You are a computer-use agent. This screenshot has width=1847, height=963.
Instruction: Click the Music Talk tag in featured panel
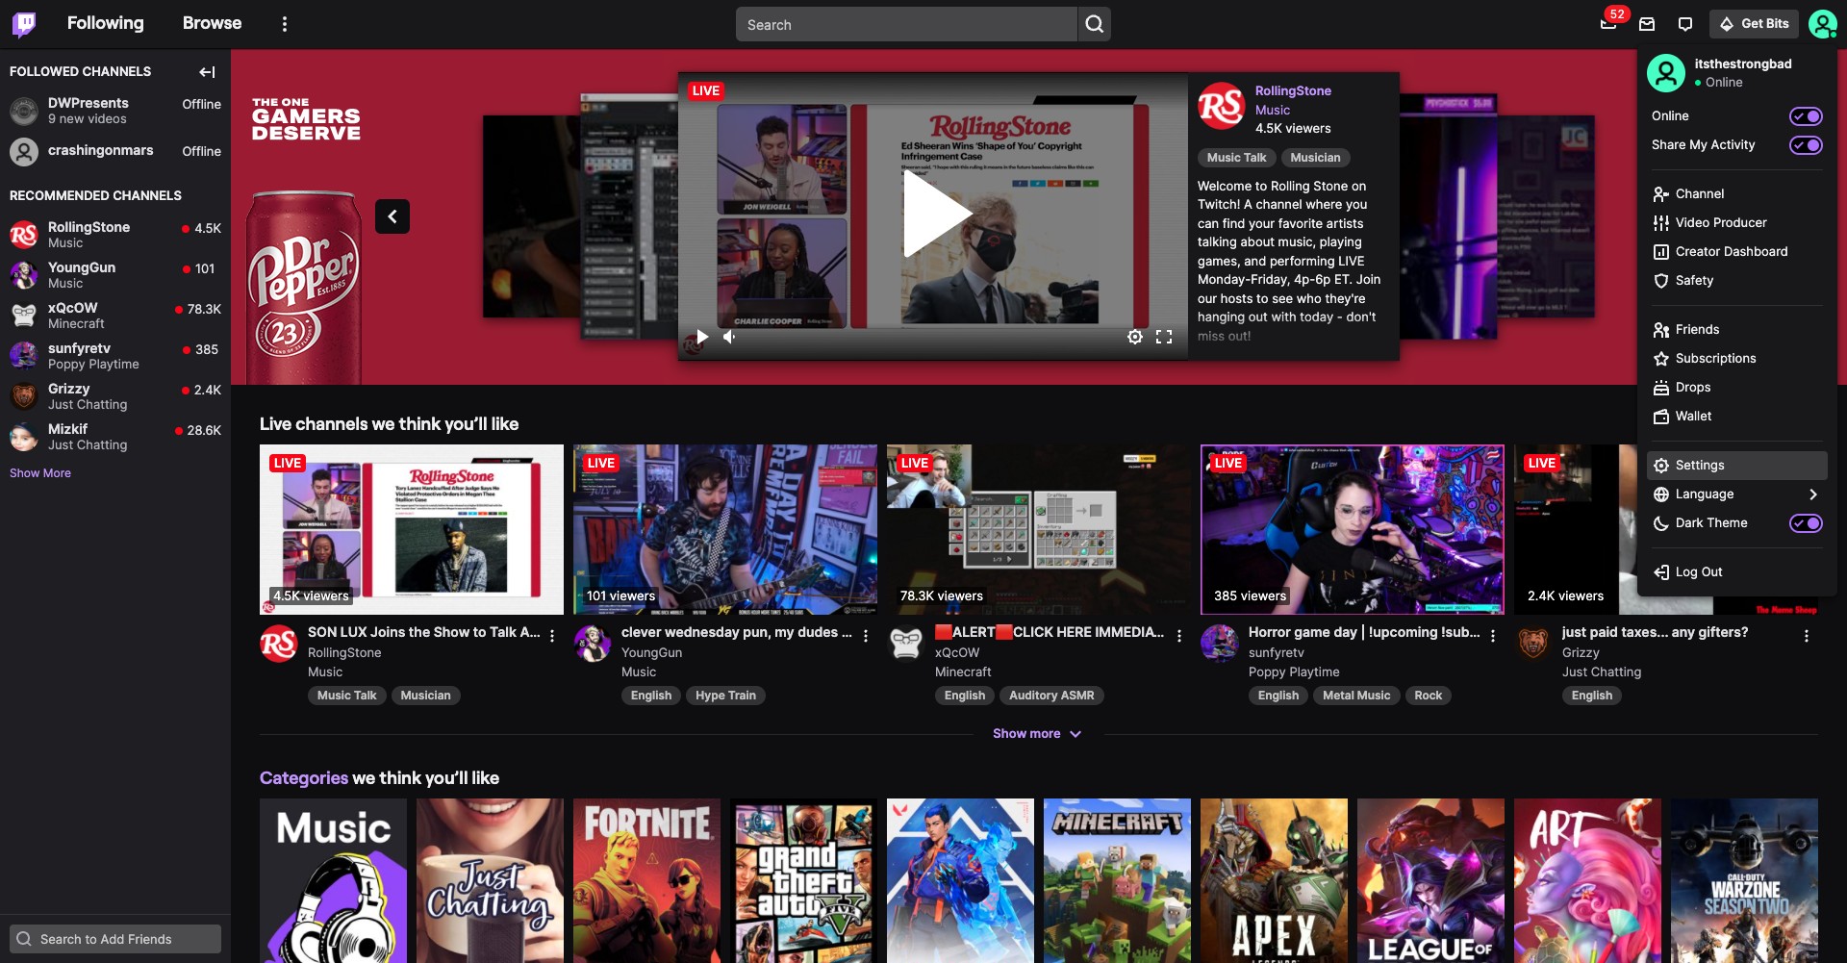(1236, 158)
